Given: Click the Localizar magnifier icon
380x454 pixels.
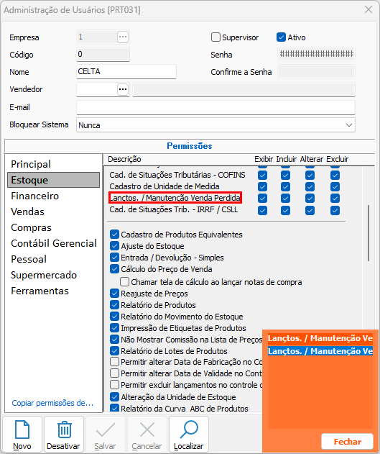Looking at the screenshot, I should pos(189,430).
